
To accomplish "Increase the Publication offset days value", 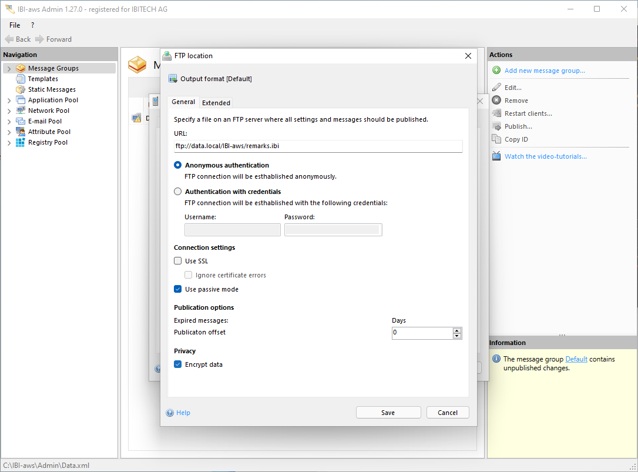I will (457, 330).
